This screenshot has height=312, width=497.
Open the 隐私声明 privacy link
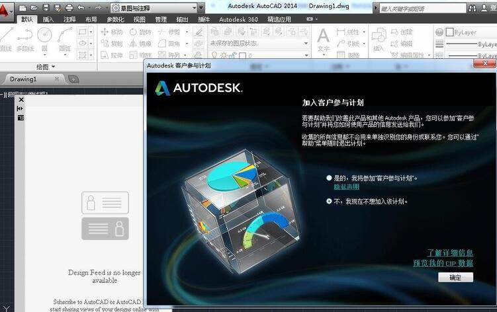(x=346, y=187)
